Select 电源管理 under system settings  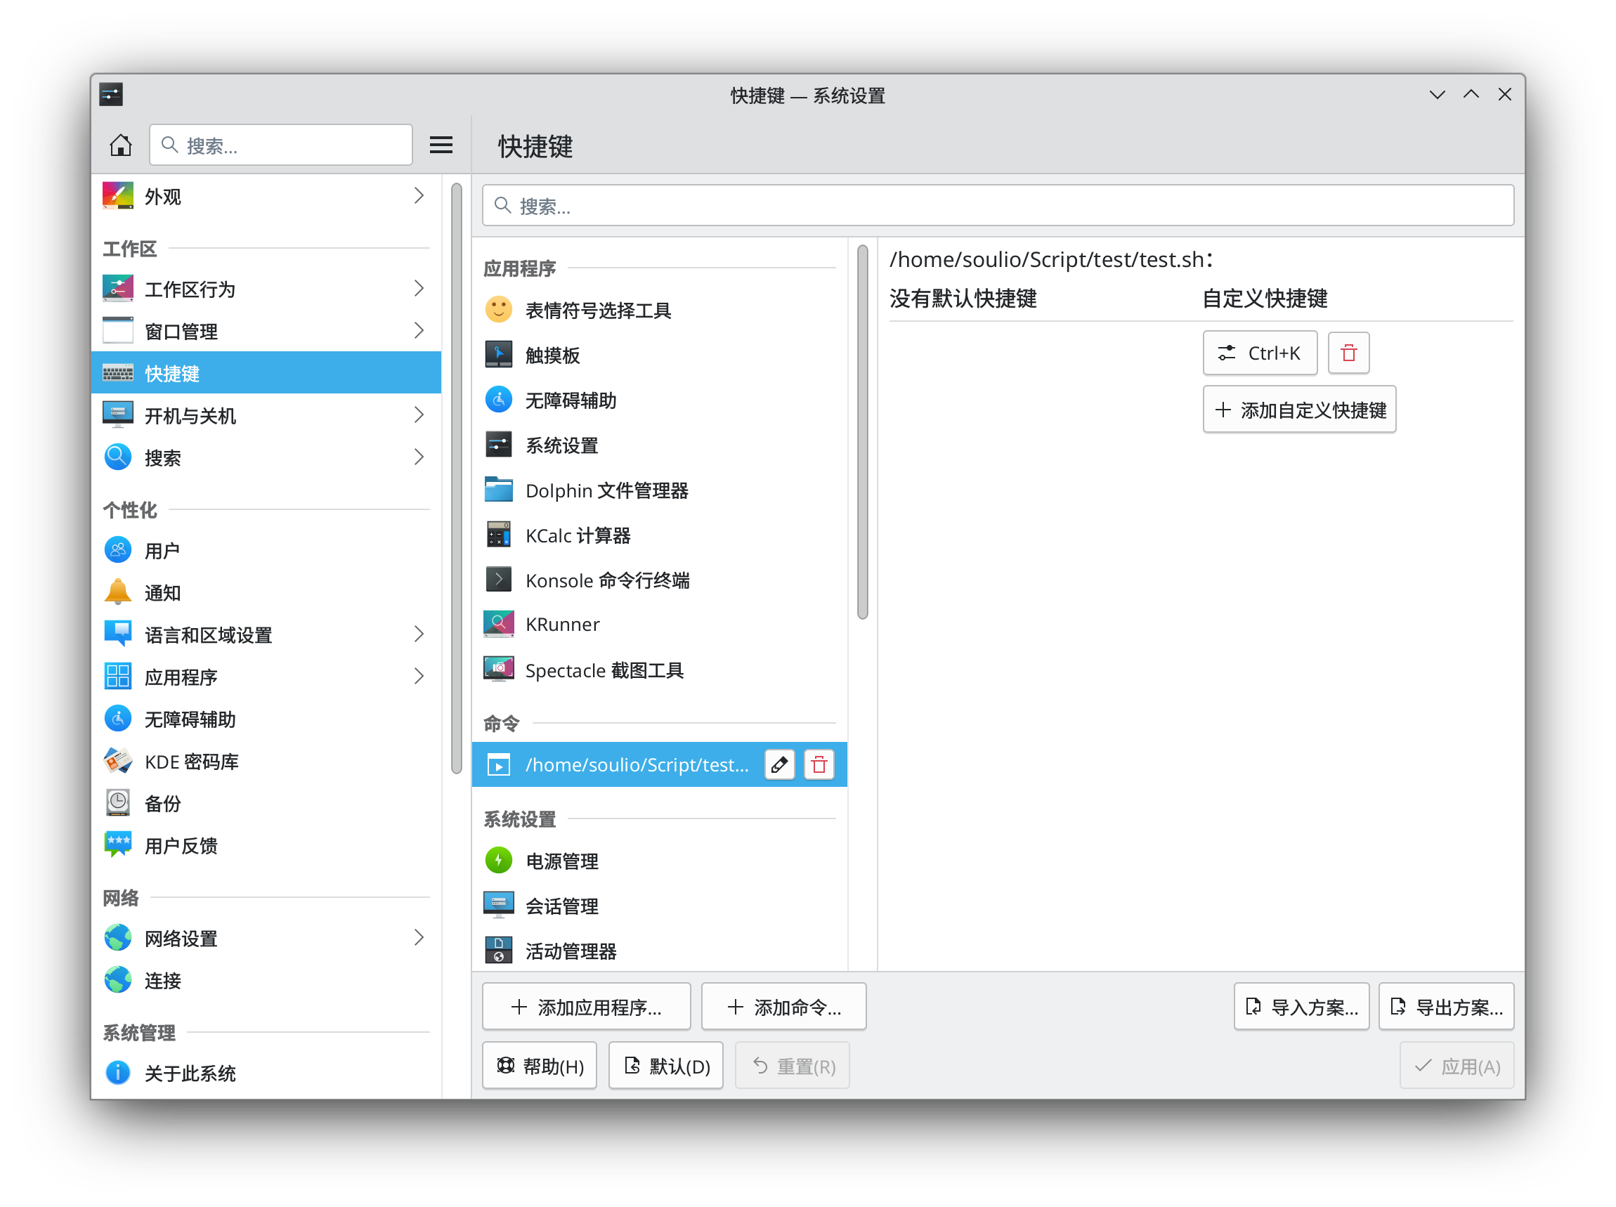[561, 861]
